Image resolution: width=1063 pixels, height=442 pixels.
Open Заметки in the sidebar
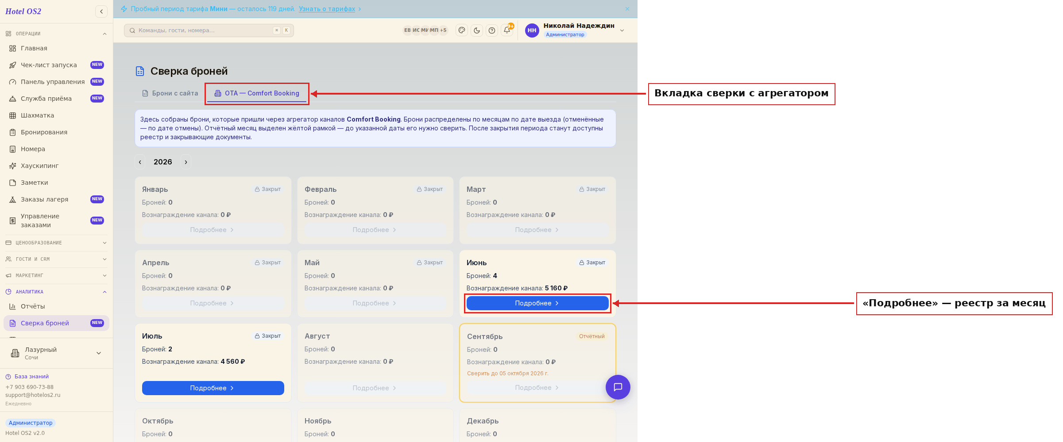pyautogui.click(x=56, y=183)
